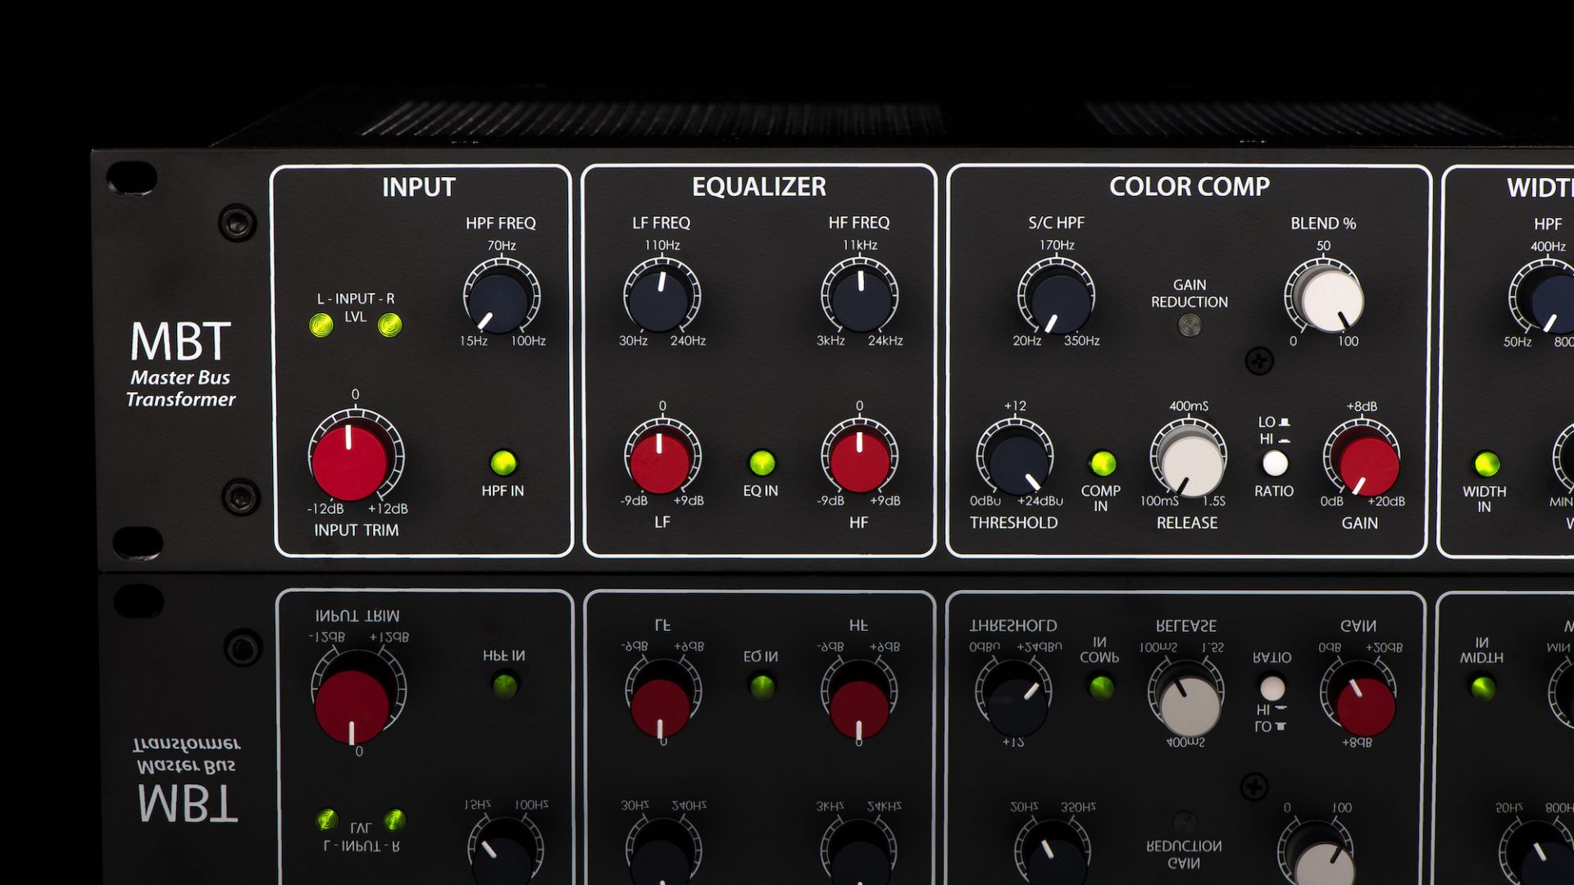Screen dimensions: 1574x885
Task: Toggle the COMP IN lit button
Action: [1103, 463]
